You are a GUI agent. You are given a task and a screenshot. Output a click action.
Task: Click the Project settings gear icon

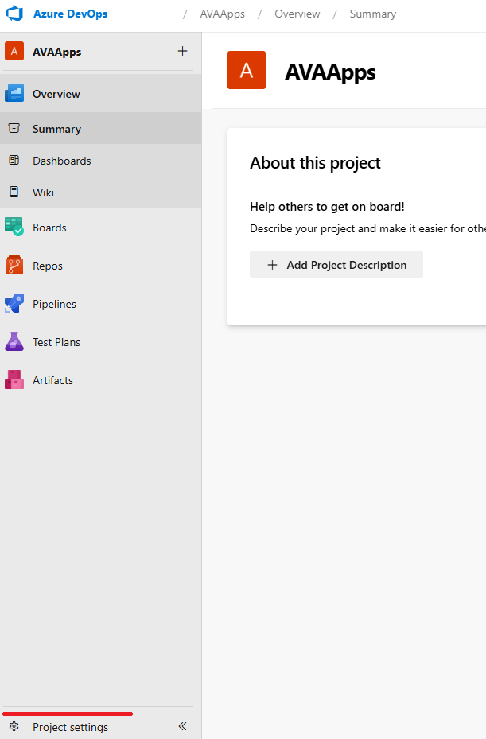pos(14,726)
